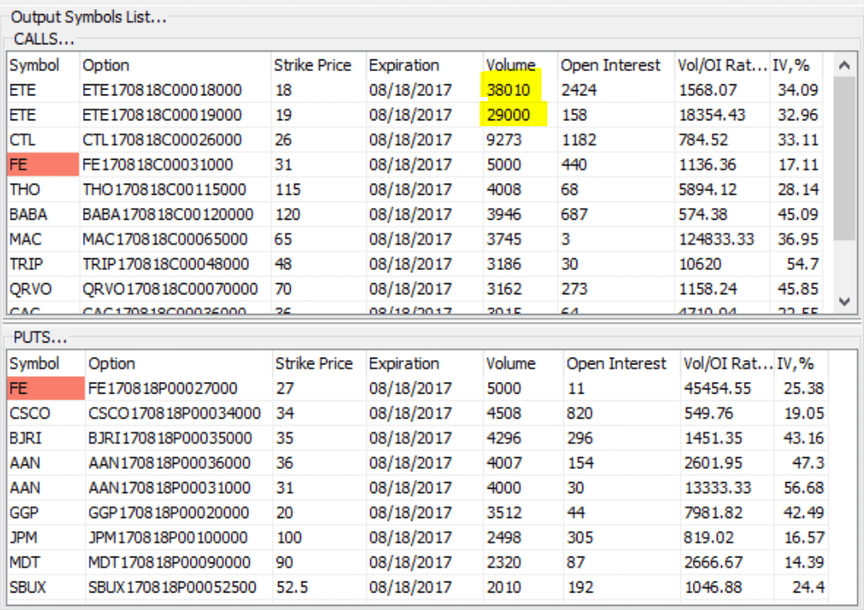Image resolution: width=864 pixels, height=610 pixels.
Task: Sort calls by Vol/OI Ratio header
Action: point(722,65)
